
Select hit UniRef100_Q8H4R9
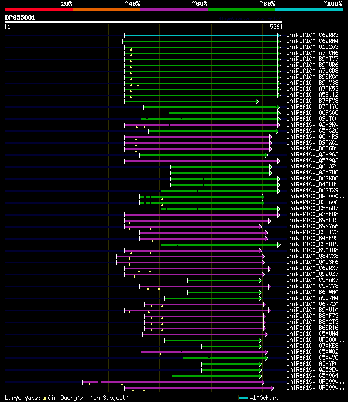pos(312,137)
